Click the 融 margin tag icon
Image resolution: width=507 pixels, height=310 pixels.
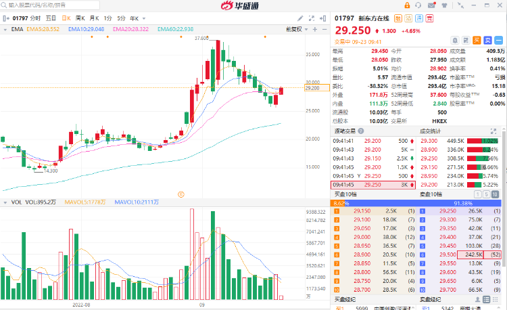pyautogui.click(x=398, y=18)
